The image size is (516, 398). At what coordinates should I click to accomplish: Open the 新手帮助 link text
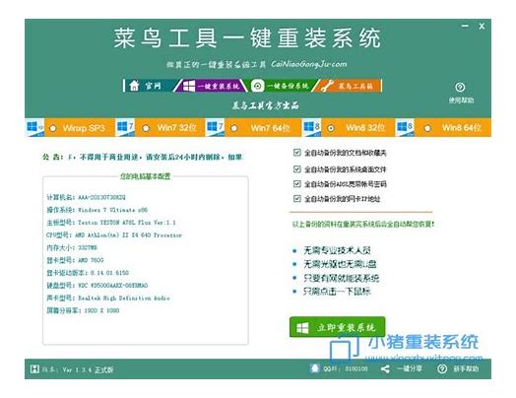466,369
